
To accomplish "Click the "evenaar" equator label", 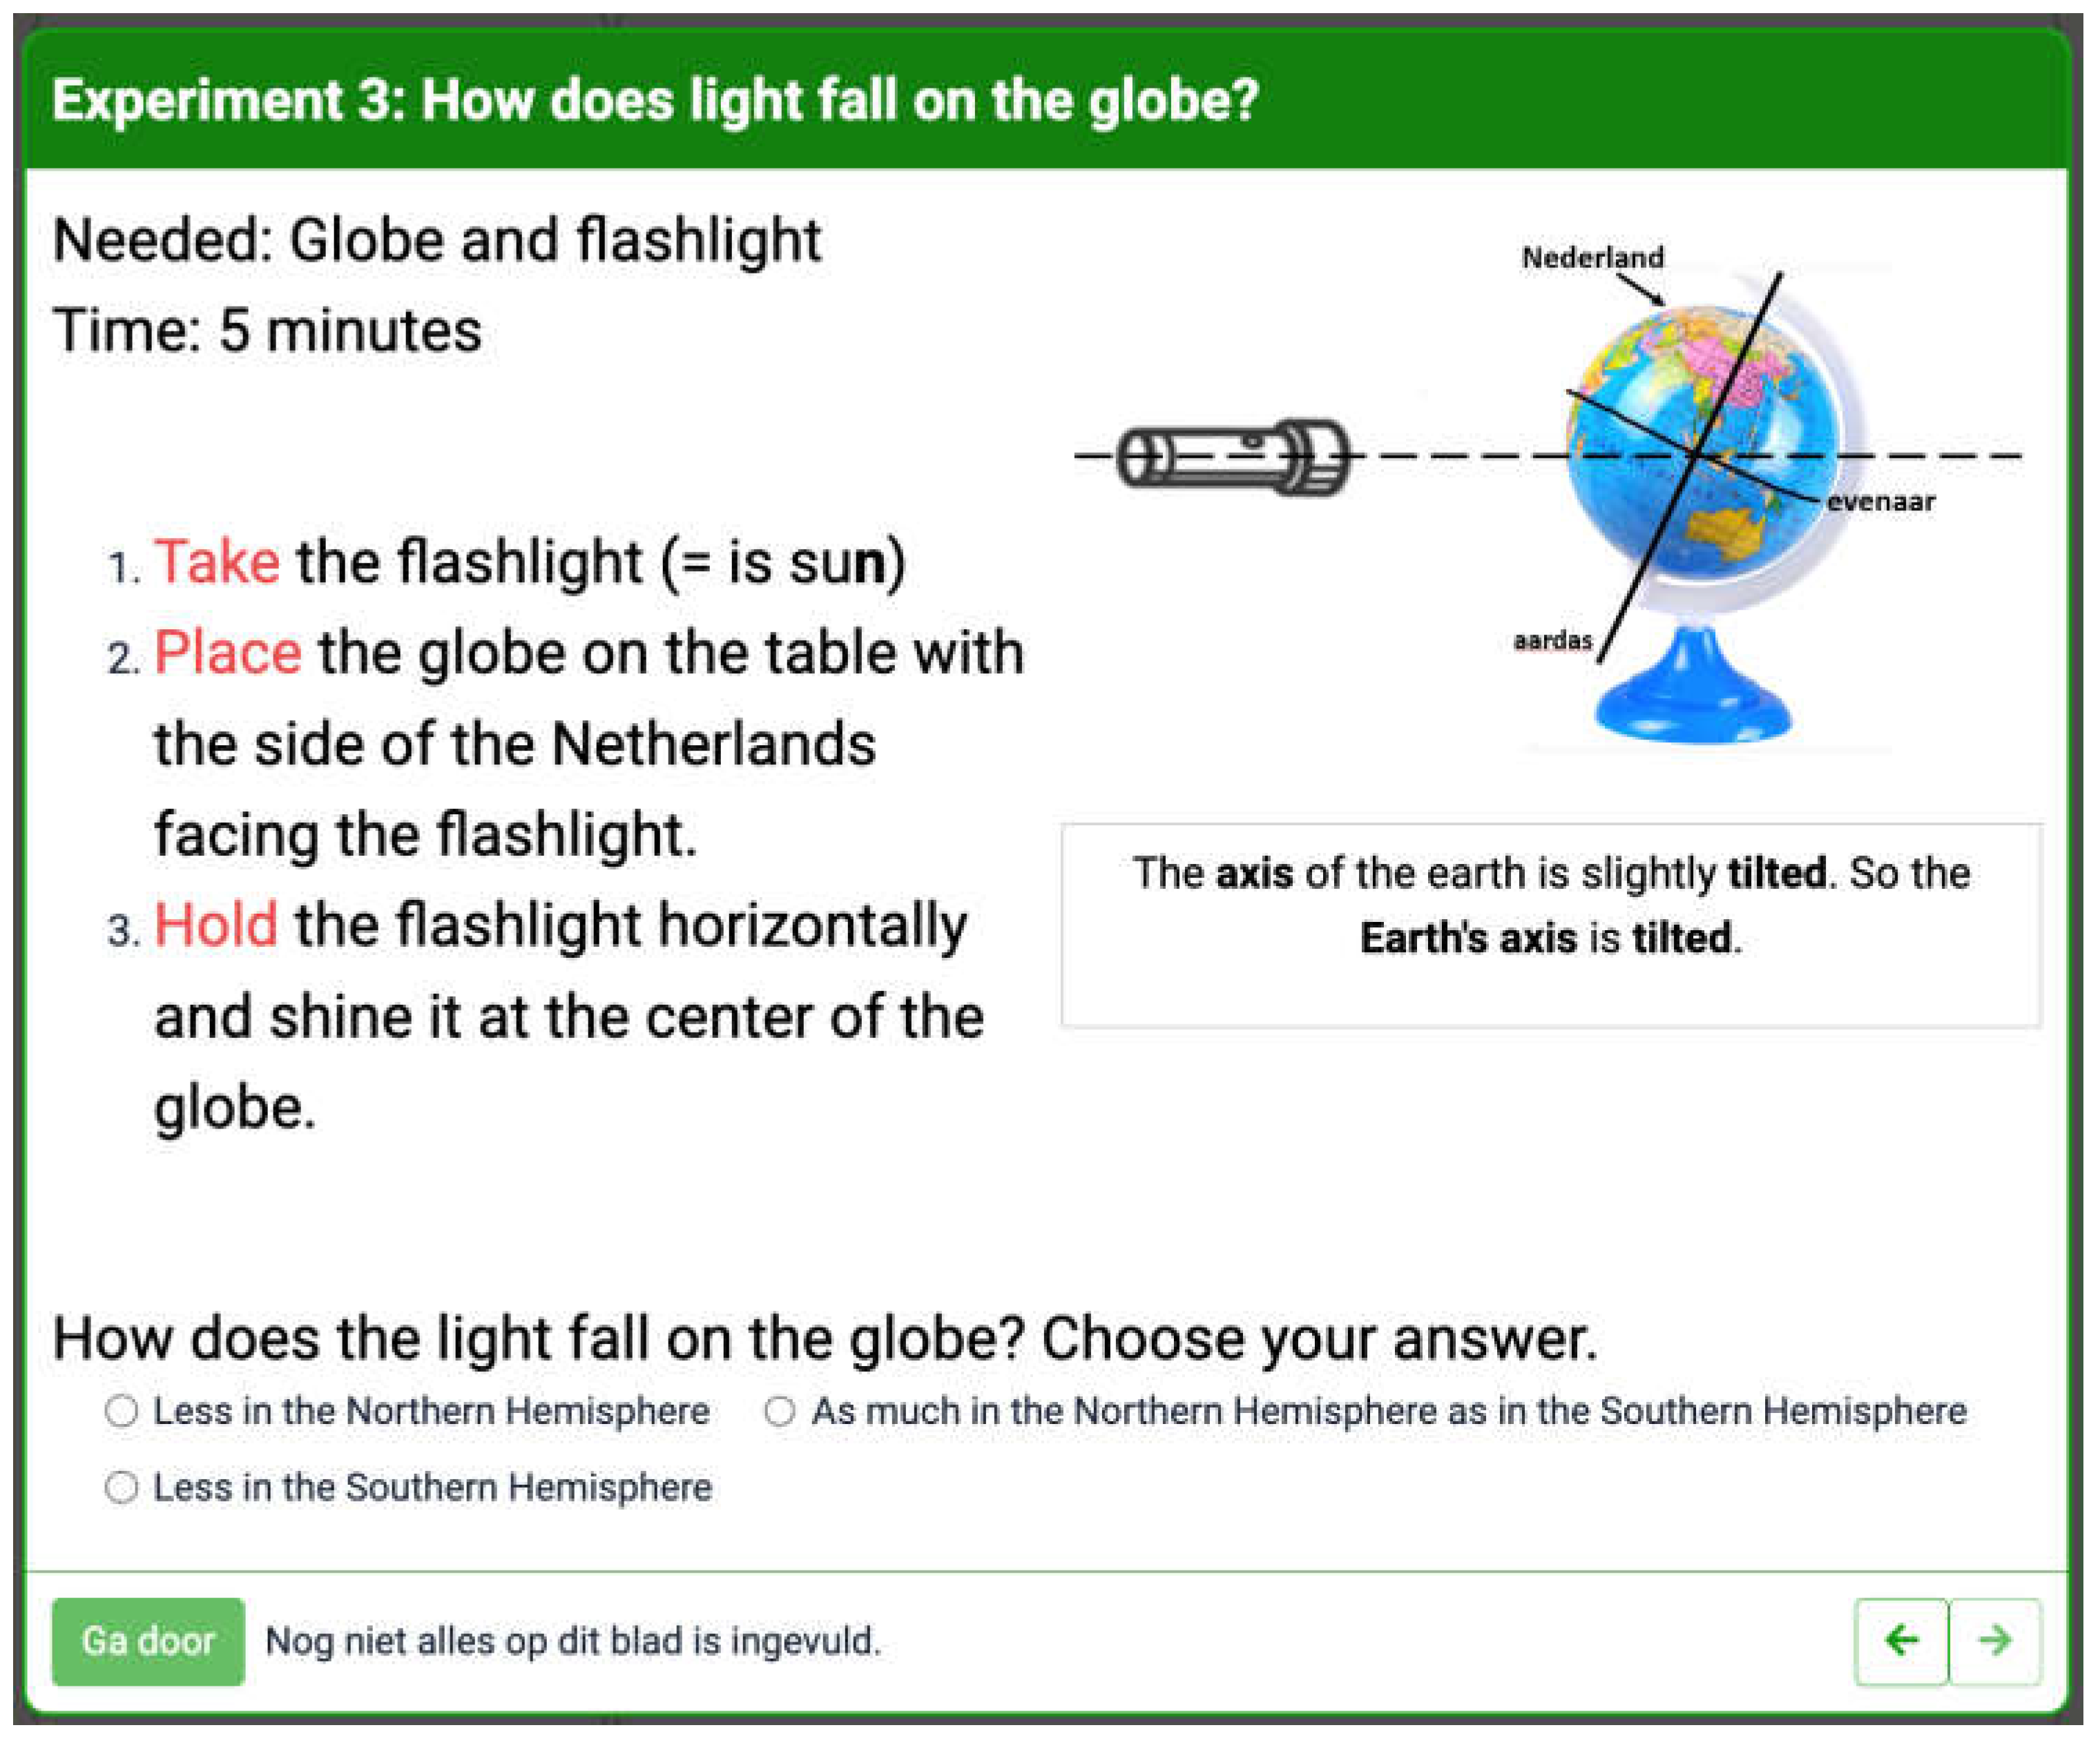I will (x=1880, y=501).
